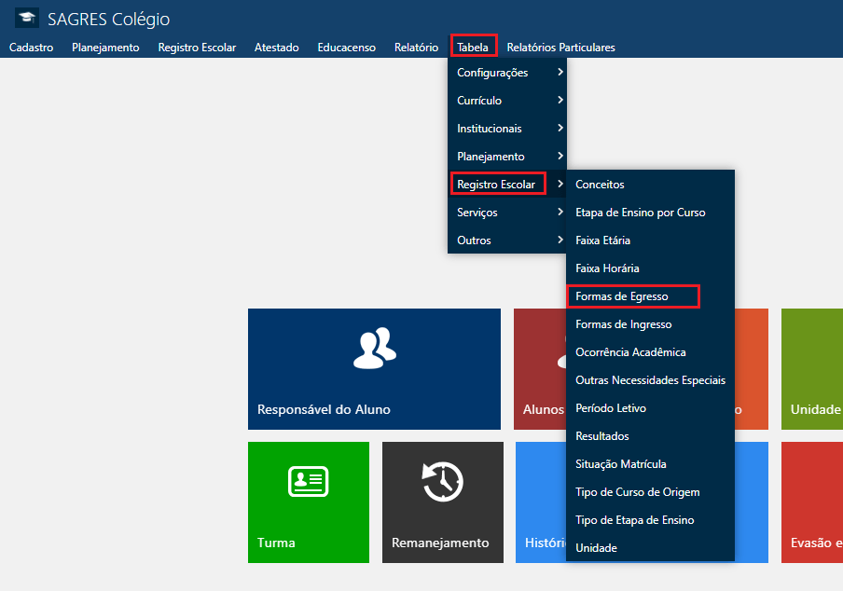Open the red Evasão tile

[x=811, y=502]
